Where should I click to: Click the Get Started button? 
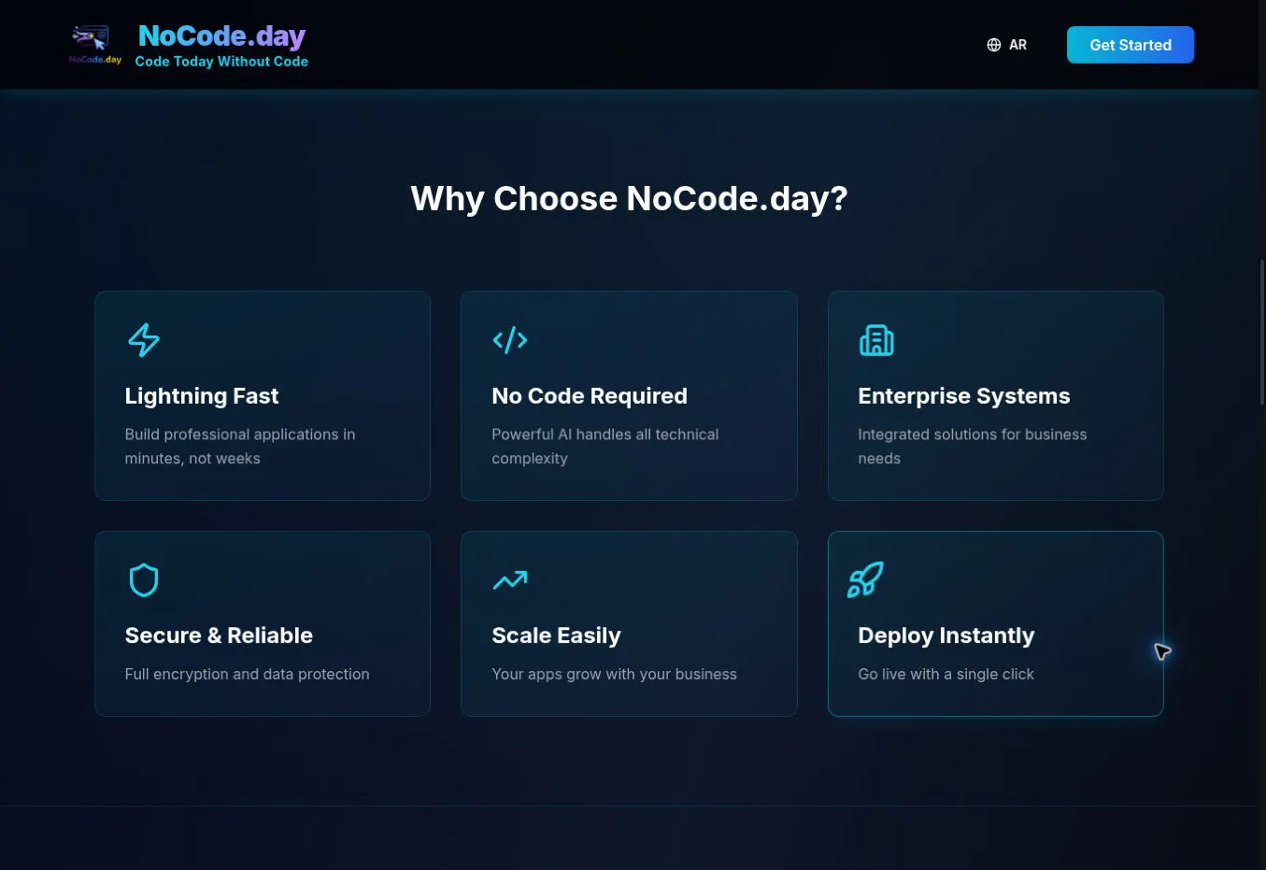pyautogui.click(x=1131, y=45)
